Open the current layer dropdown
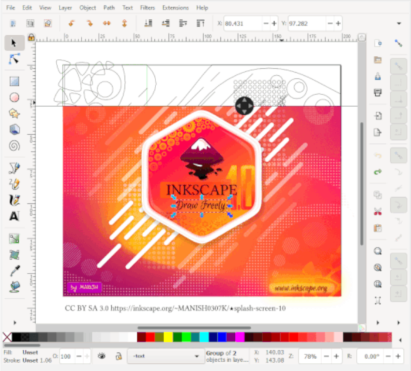 pos(166,356)
